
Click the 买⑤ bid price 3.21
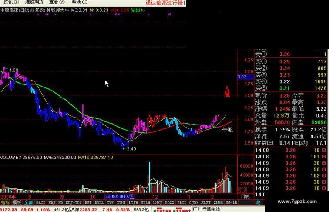coord(285,88)
